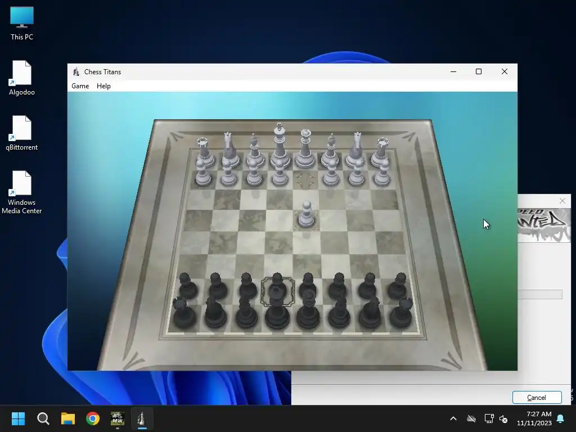Select the qBittorrent desktop shortcut
Screen dimensions: 576x432
click(22, 133)
